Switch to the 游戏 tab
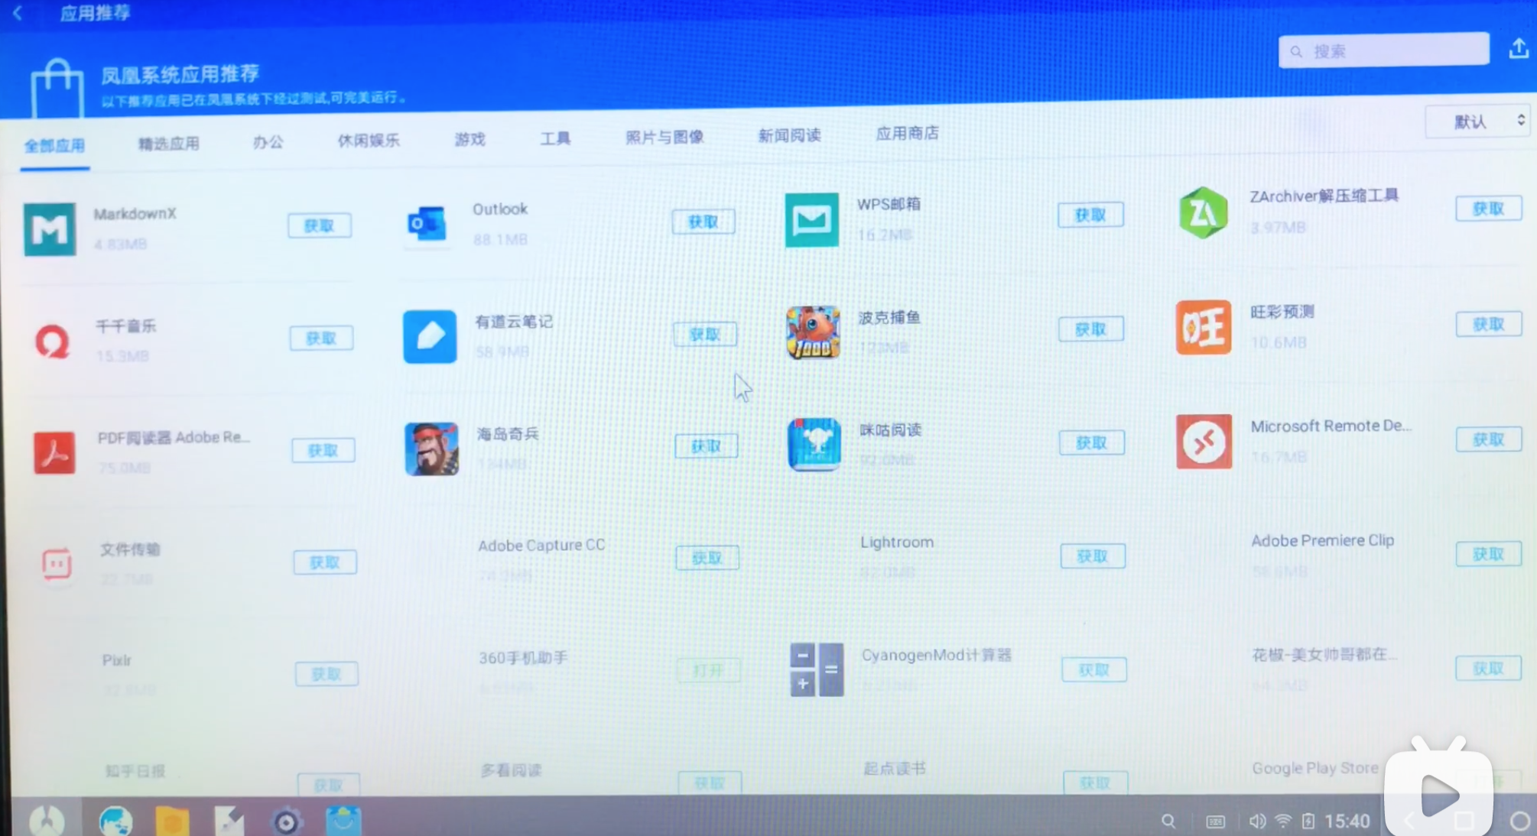Screen dimensions: 1537x836 [470, 138]
